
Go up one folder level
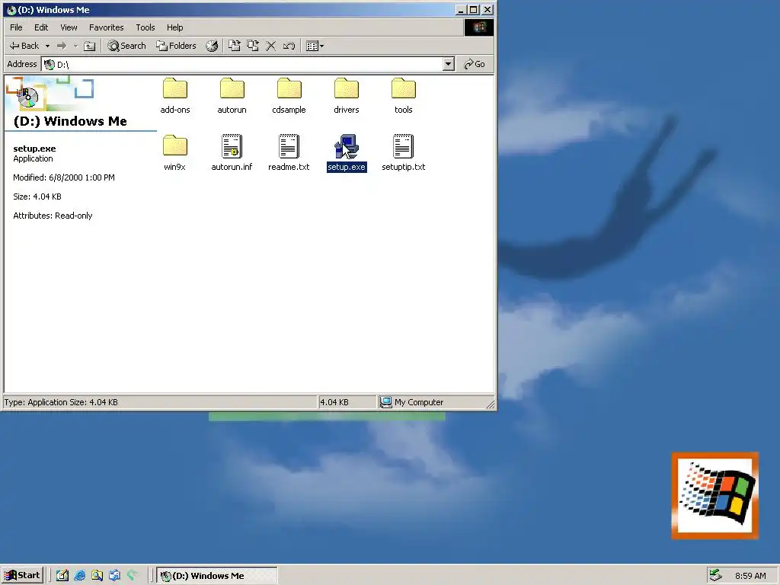point(90,46)
